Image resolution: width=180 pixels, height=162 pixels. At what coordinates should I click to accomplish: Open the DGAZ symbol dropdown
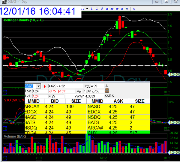click(x=38, y=86)
